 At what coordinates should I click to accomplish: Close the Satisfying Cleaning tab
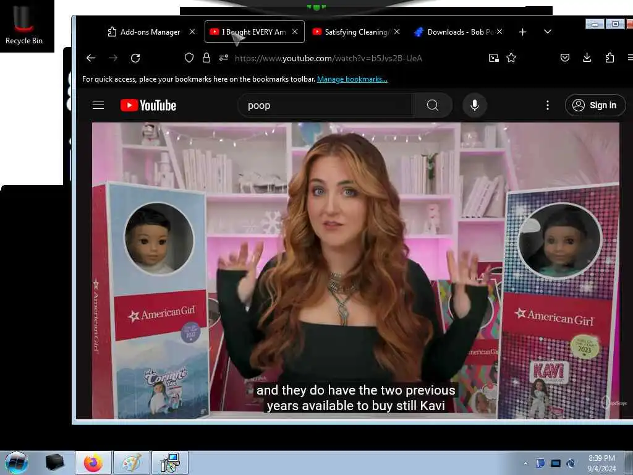pyautogui.click(x=397, y=32)
